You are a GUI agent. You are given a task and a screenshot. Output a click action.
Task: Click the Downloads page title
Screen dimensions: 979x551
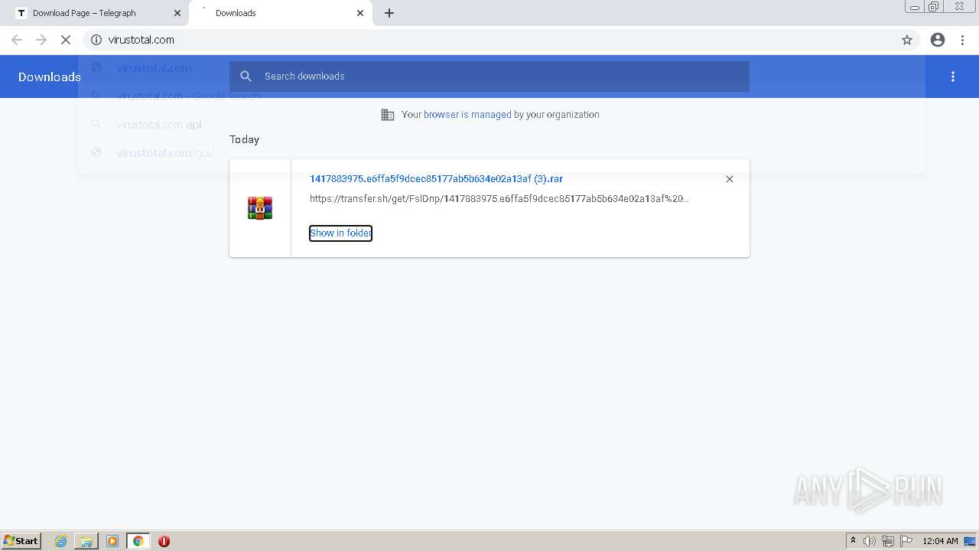click(50, 77)
